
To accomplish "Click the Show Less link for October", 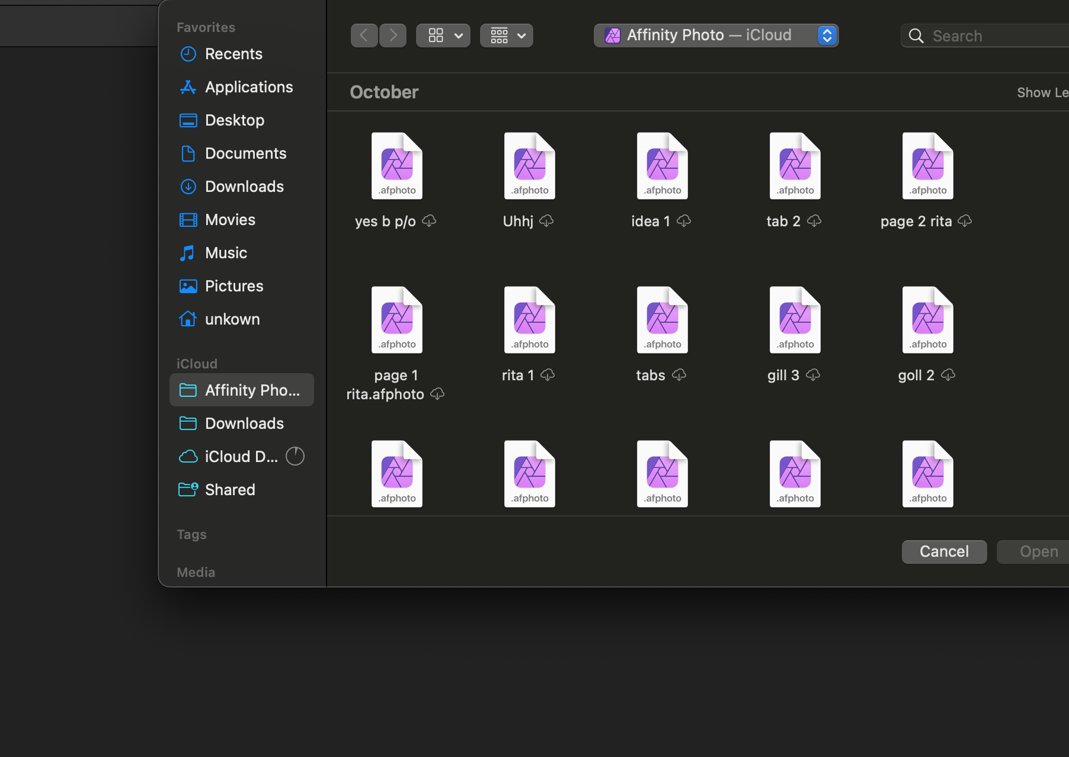I will (1043, 92).
